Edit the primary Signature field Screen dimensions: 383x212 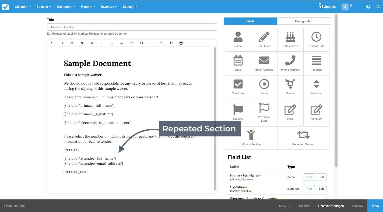point(321,189)
